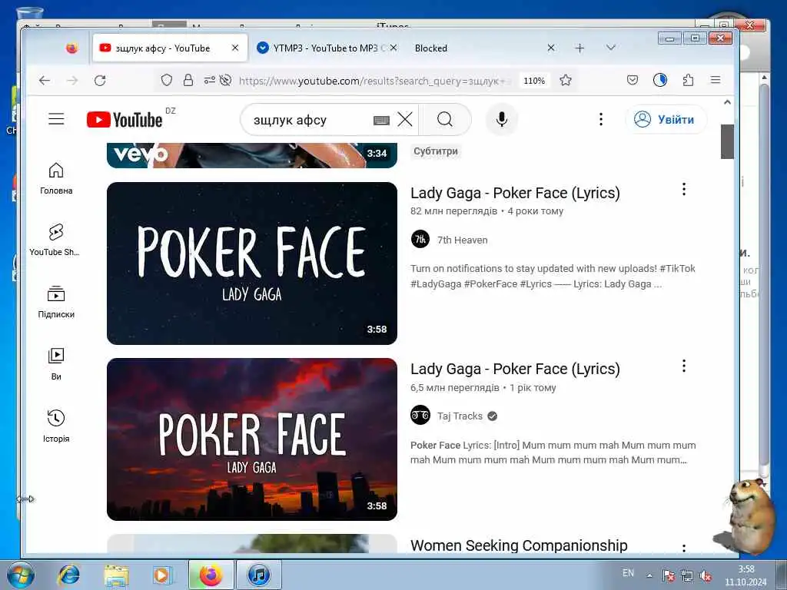Close the YTMP3 tab
Image resolution: width=787 pixels, height=590 pixels.
(x=393, y=48)
